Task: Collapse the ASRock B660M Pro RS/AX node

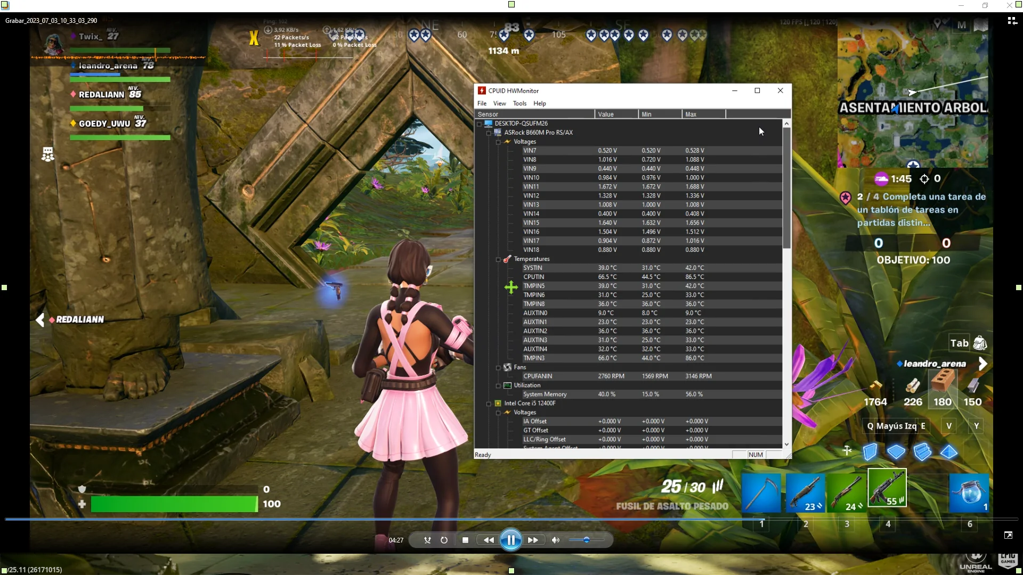Action: 489,133
